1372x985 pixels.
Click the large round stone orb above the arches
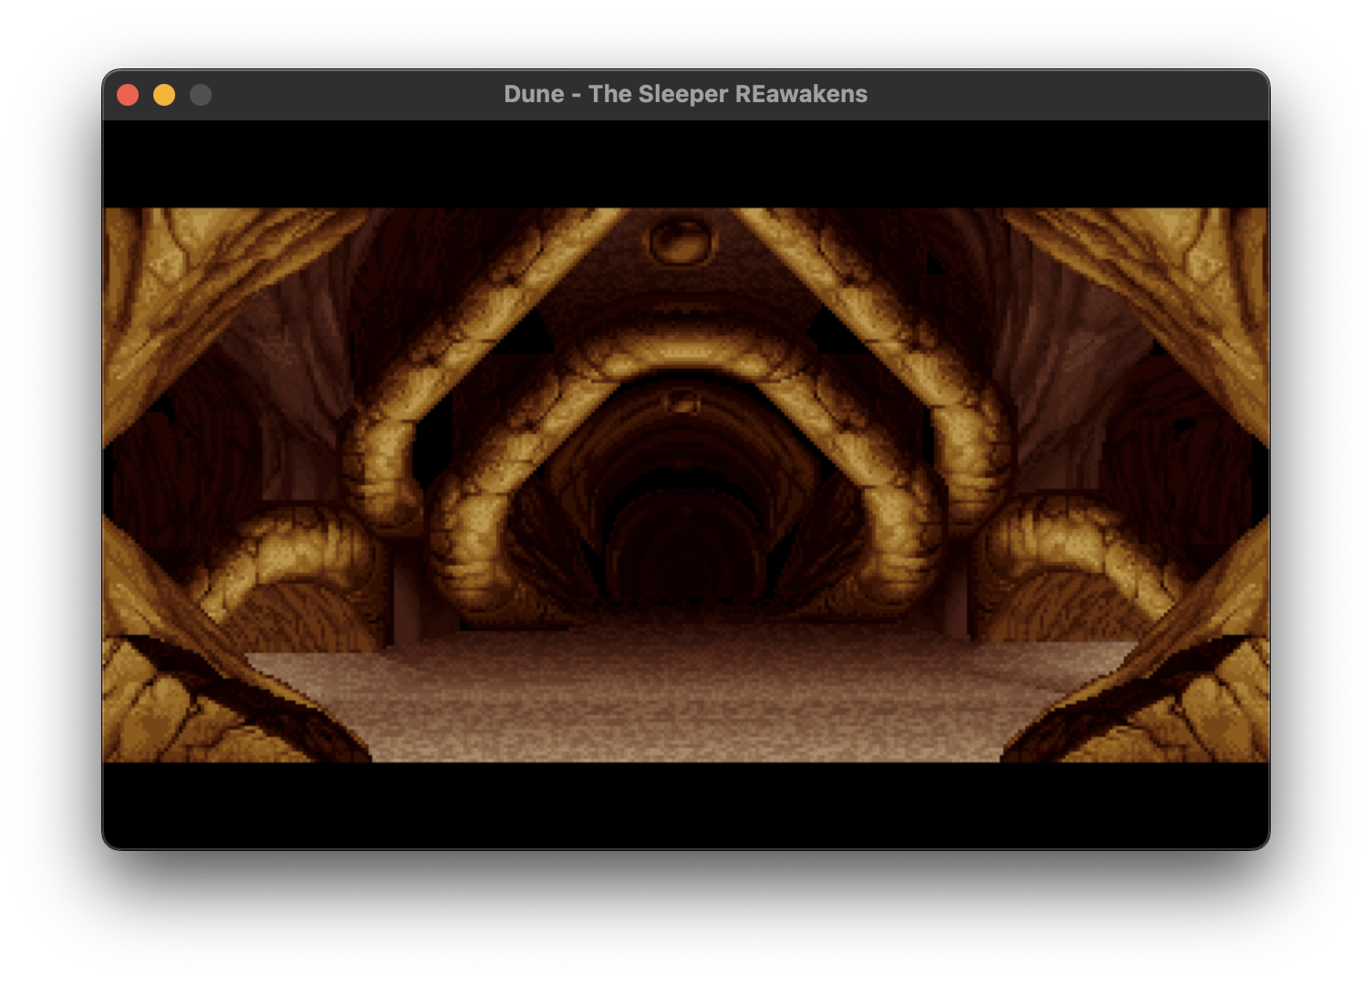pos(682,239)
